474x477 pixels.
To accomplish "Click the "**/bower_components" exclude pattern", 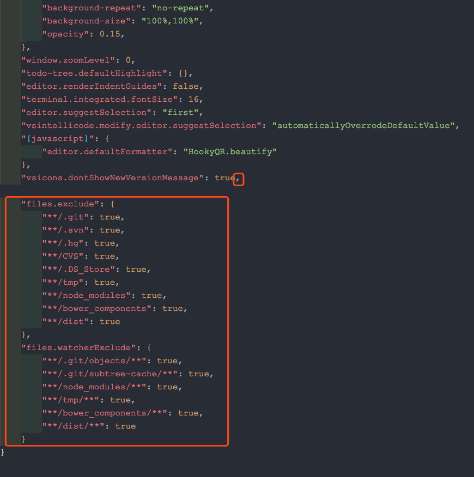I will click(97, 308).
